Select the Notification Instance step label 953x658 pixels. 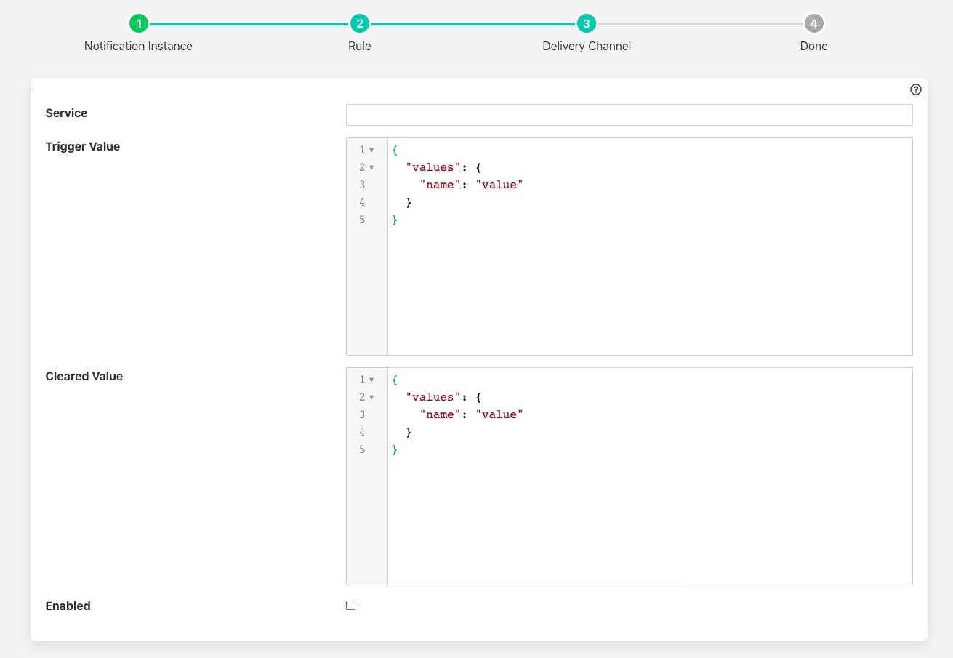click(x=138, y=46)
